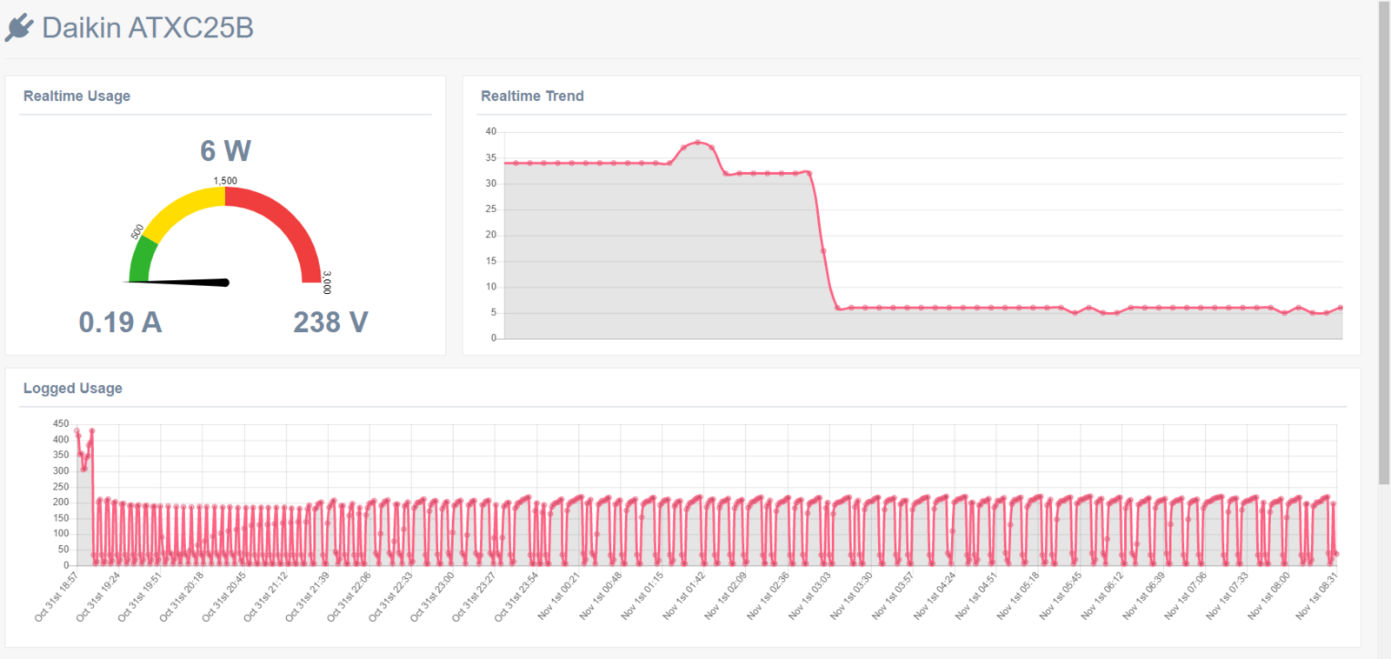Click the Nov 1st 03:30 time label
1391x659 pixels.
click(x=852, y=596)
